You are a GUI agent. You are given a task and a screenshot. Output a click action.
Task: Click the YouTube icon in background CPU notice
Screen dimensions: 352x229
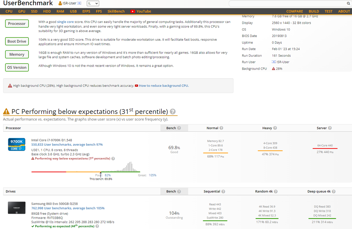(137, 86)
